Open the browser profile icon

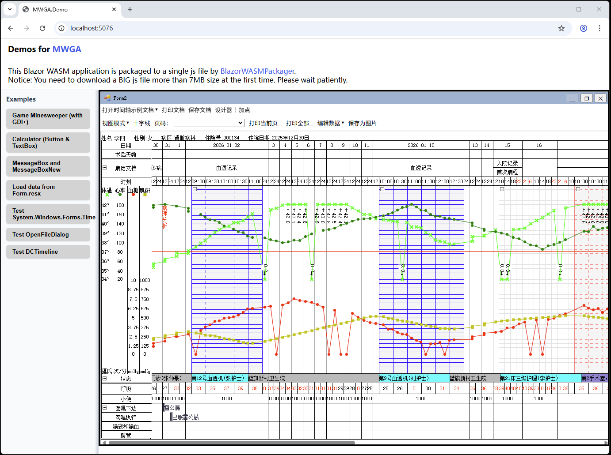tap(583, 28)
